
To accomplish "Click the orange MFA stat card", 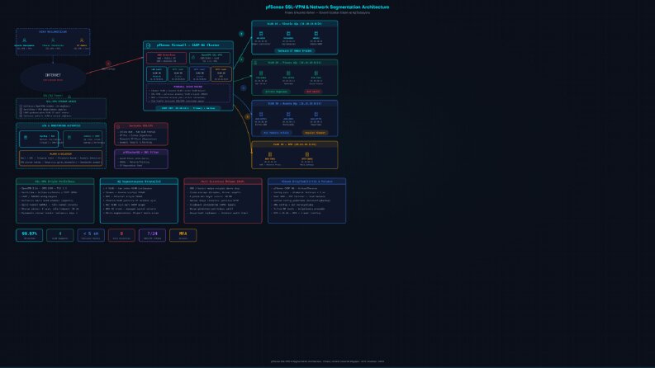I will click(x=183, y=235).
